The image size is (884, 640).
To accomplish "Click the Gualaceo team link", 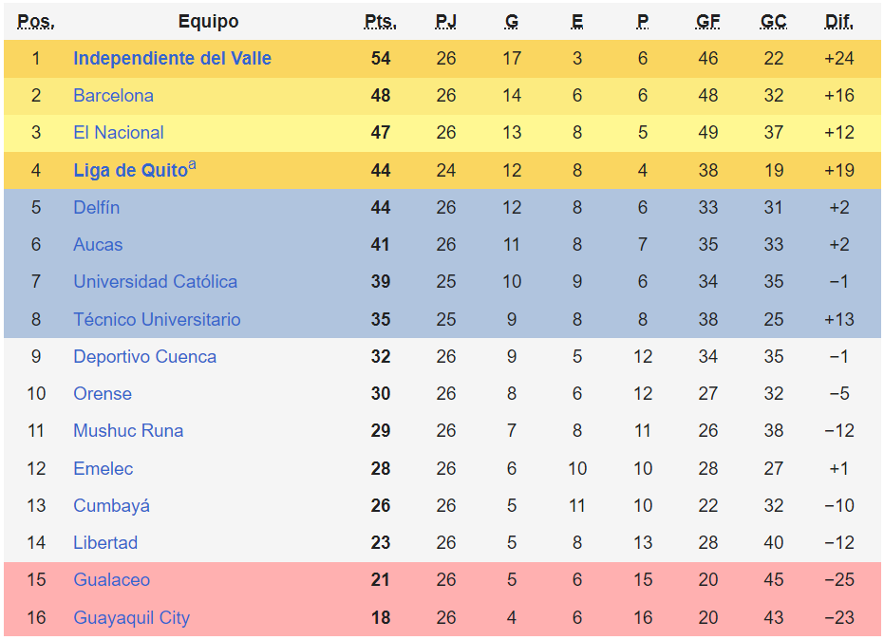I will pos(111,580).
